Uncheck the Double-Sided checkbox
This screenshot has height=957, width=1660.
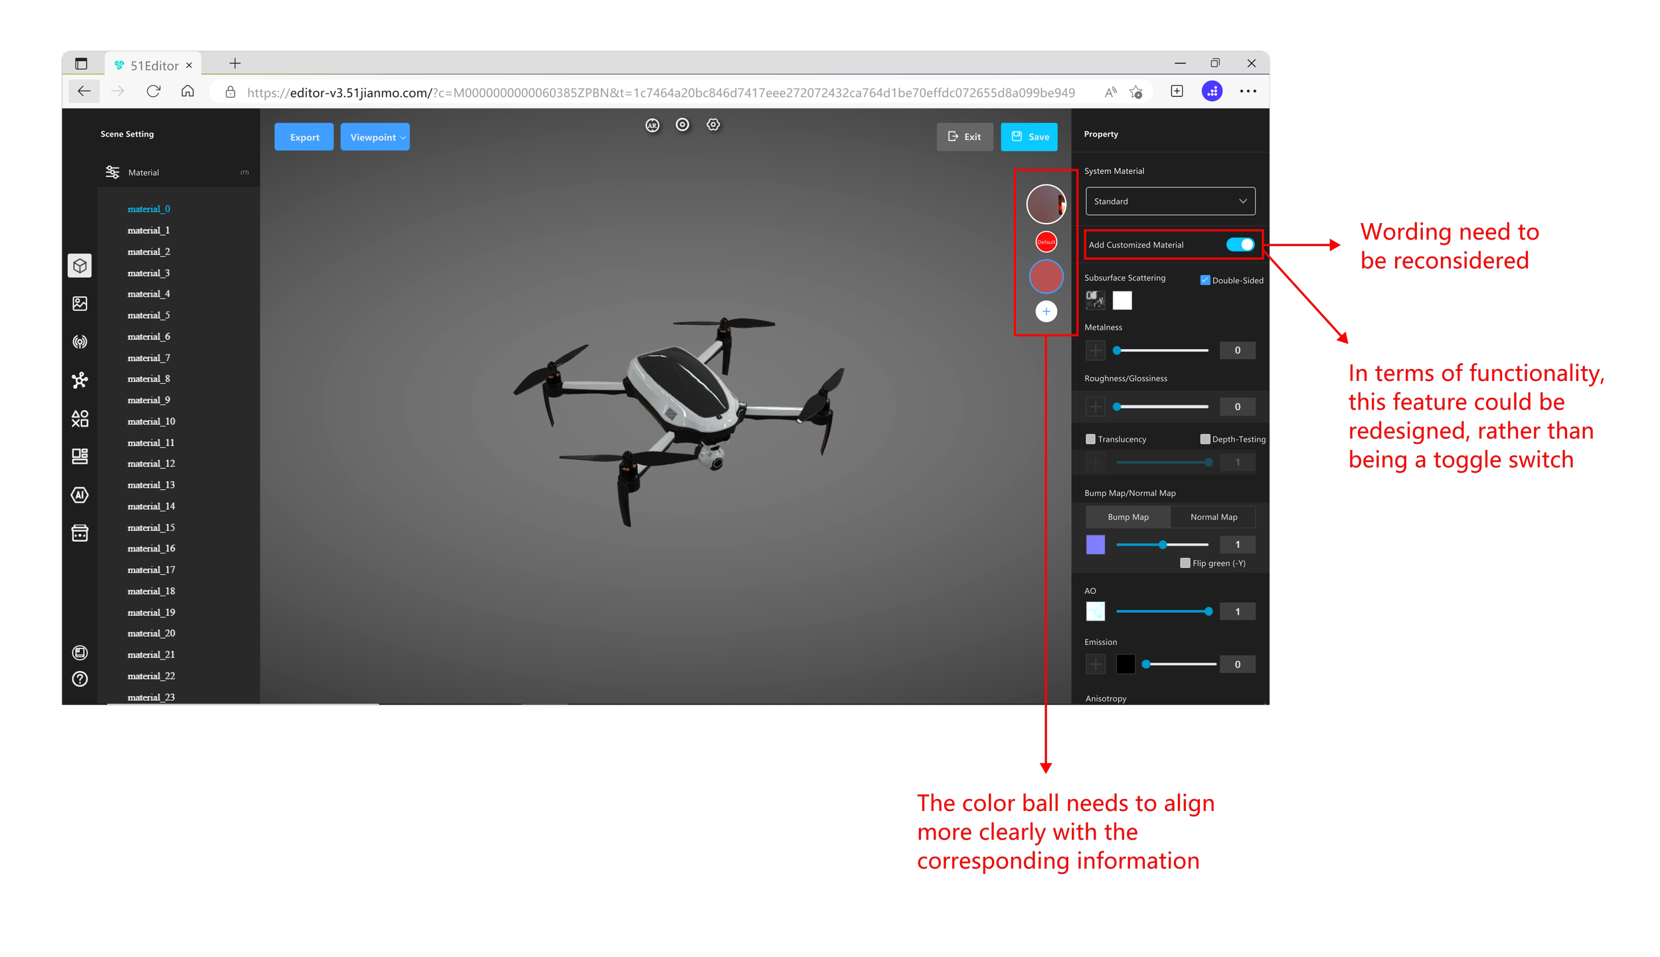1205,280
